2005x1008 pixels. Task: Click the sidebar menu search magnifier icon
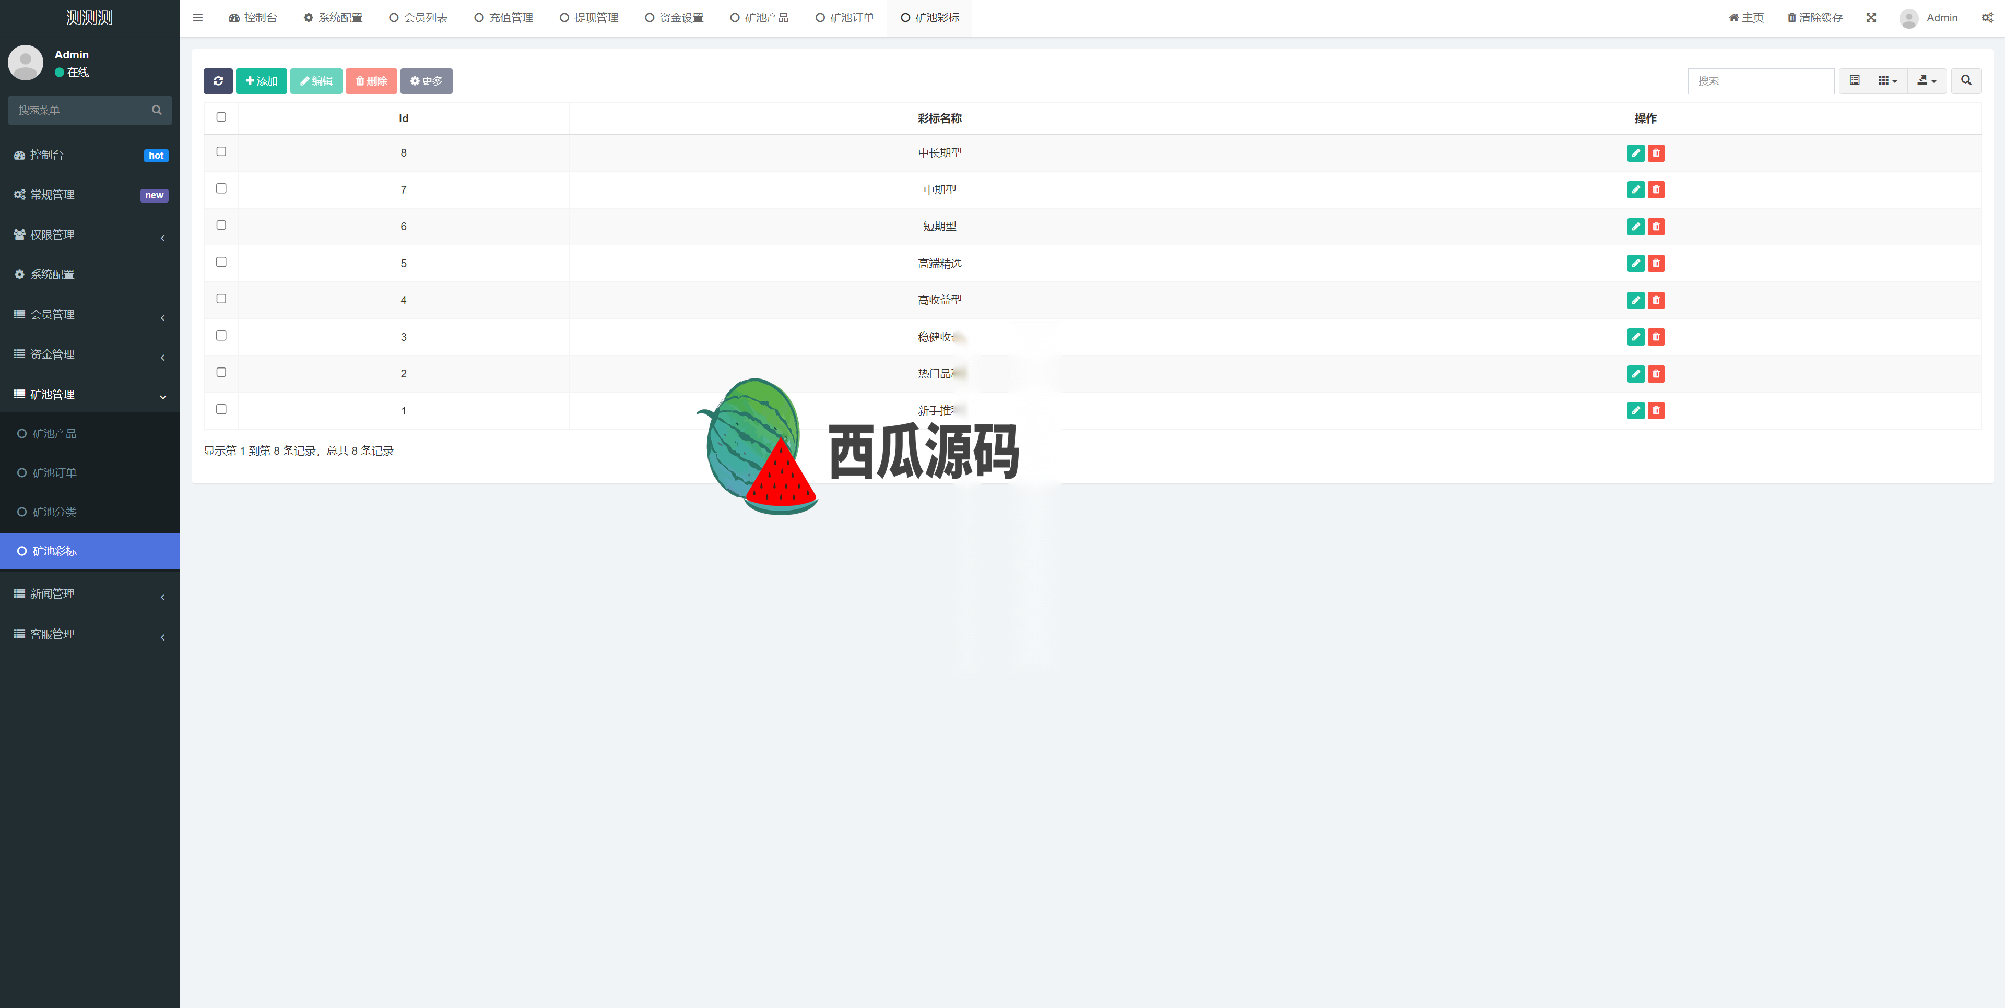pyautogui.click(x=157, y=111)
